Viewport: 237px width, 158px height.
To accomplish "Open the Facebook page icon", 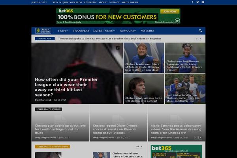I will pyautogui.click(x=192, y=2).
